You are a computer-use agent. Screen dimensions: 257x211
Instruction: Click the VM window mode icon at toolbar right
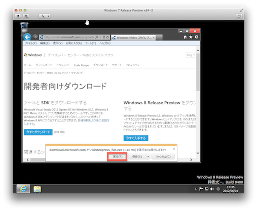pos(239,16)
